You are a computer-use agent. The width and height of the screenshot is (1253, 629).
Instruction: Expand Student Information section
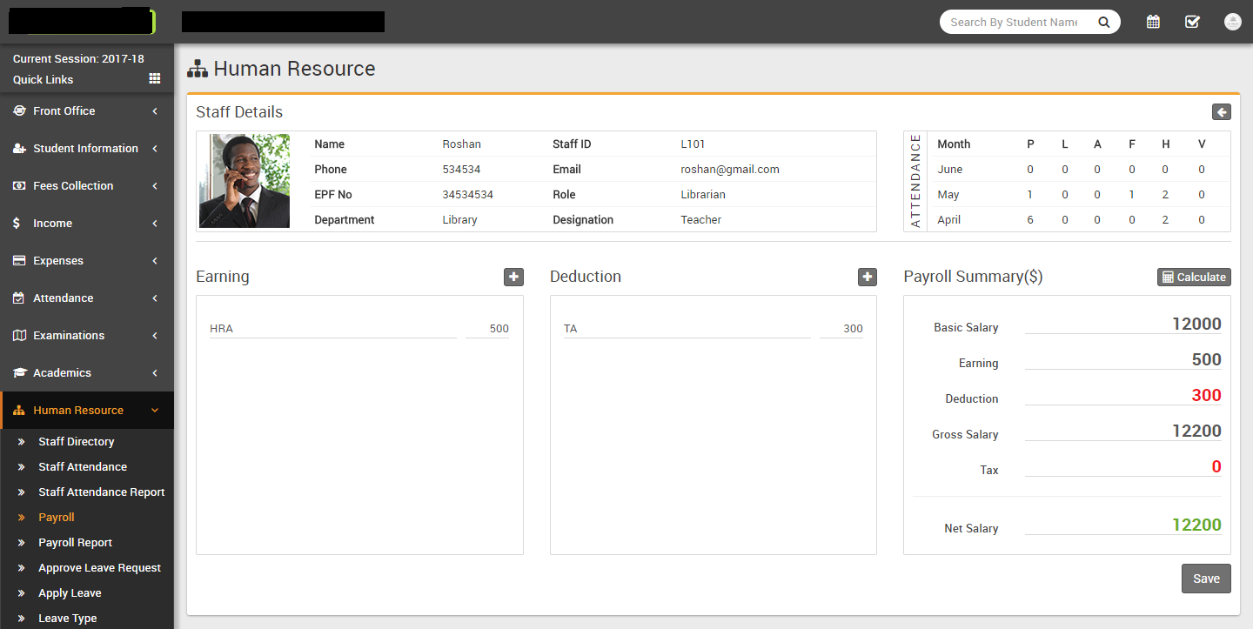pyautogui.click(x=87, y=149)
